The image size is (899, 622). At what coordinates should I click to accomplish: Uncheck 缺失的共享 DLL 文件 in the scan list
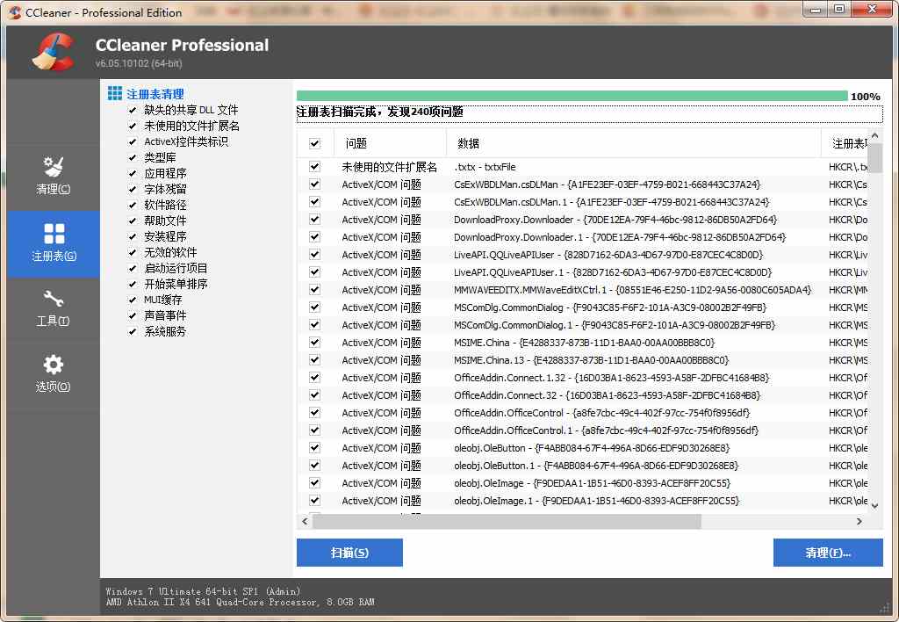tap(131, 109)
